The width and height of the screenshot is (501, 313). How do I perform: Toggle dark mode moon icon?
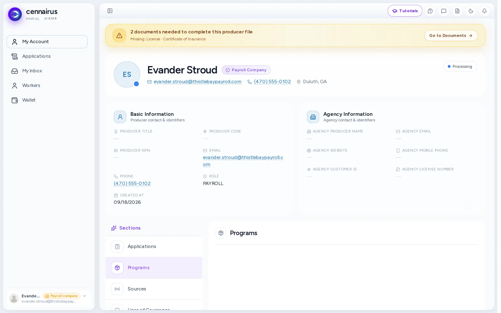click(471, 11)
